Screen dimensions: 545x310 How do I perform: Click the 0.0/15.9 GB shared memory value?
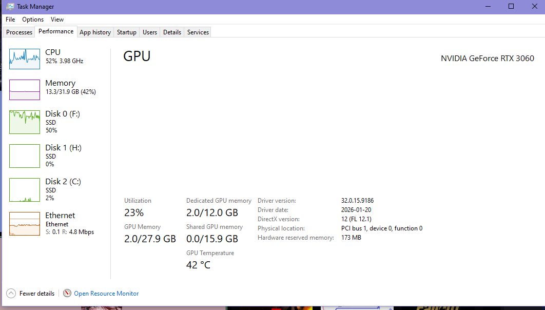212,239
